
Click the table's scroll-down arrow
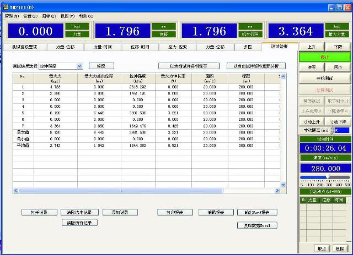coord(283,185)
